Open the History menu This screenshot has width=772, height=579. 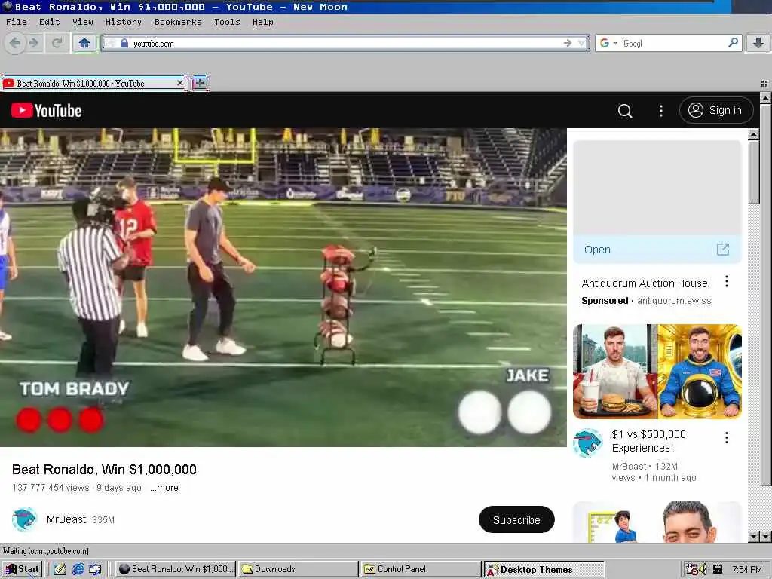point(123,22)
